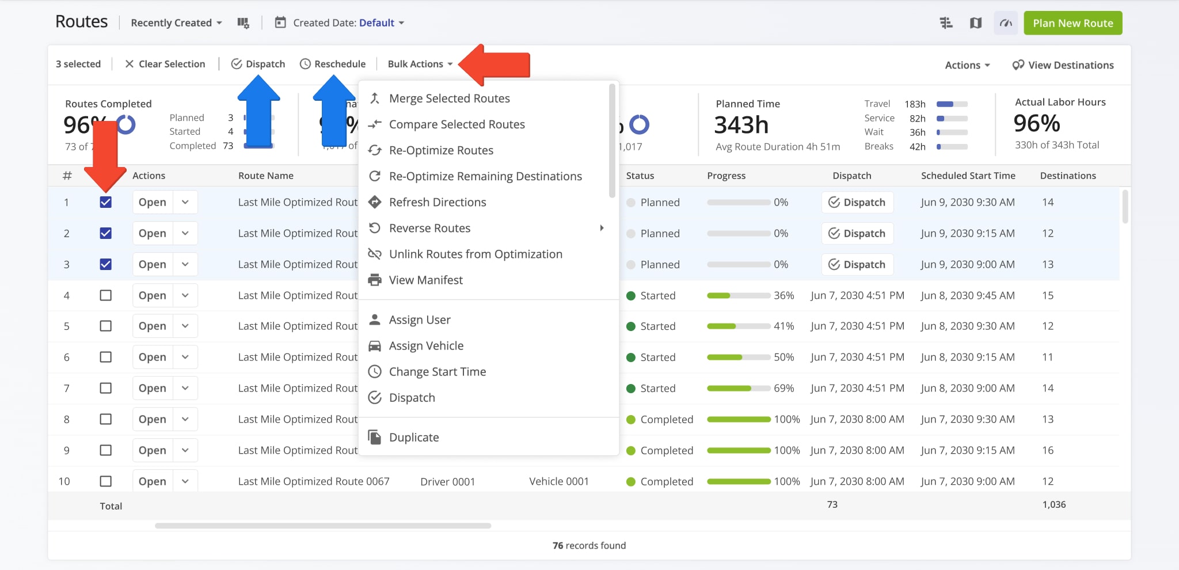The width and height of the screenshot is (1179, 570).
Task: Select Merge Selected Routes
Action: click(x=449, y=98)
